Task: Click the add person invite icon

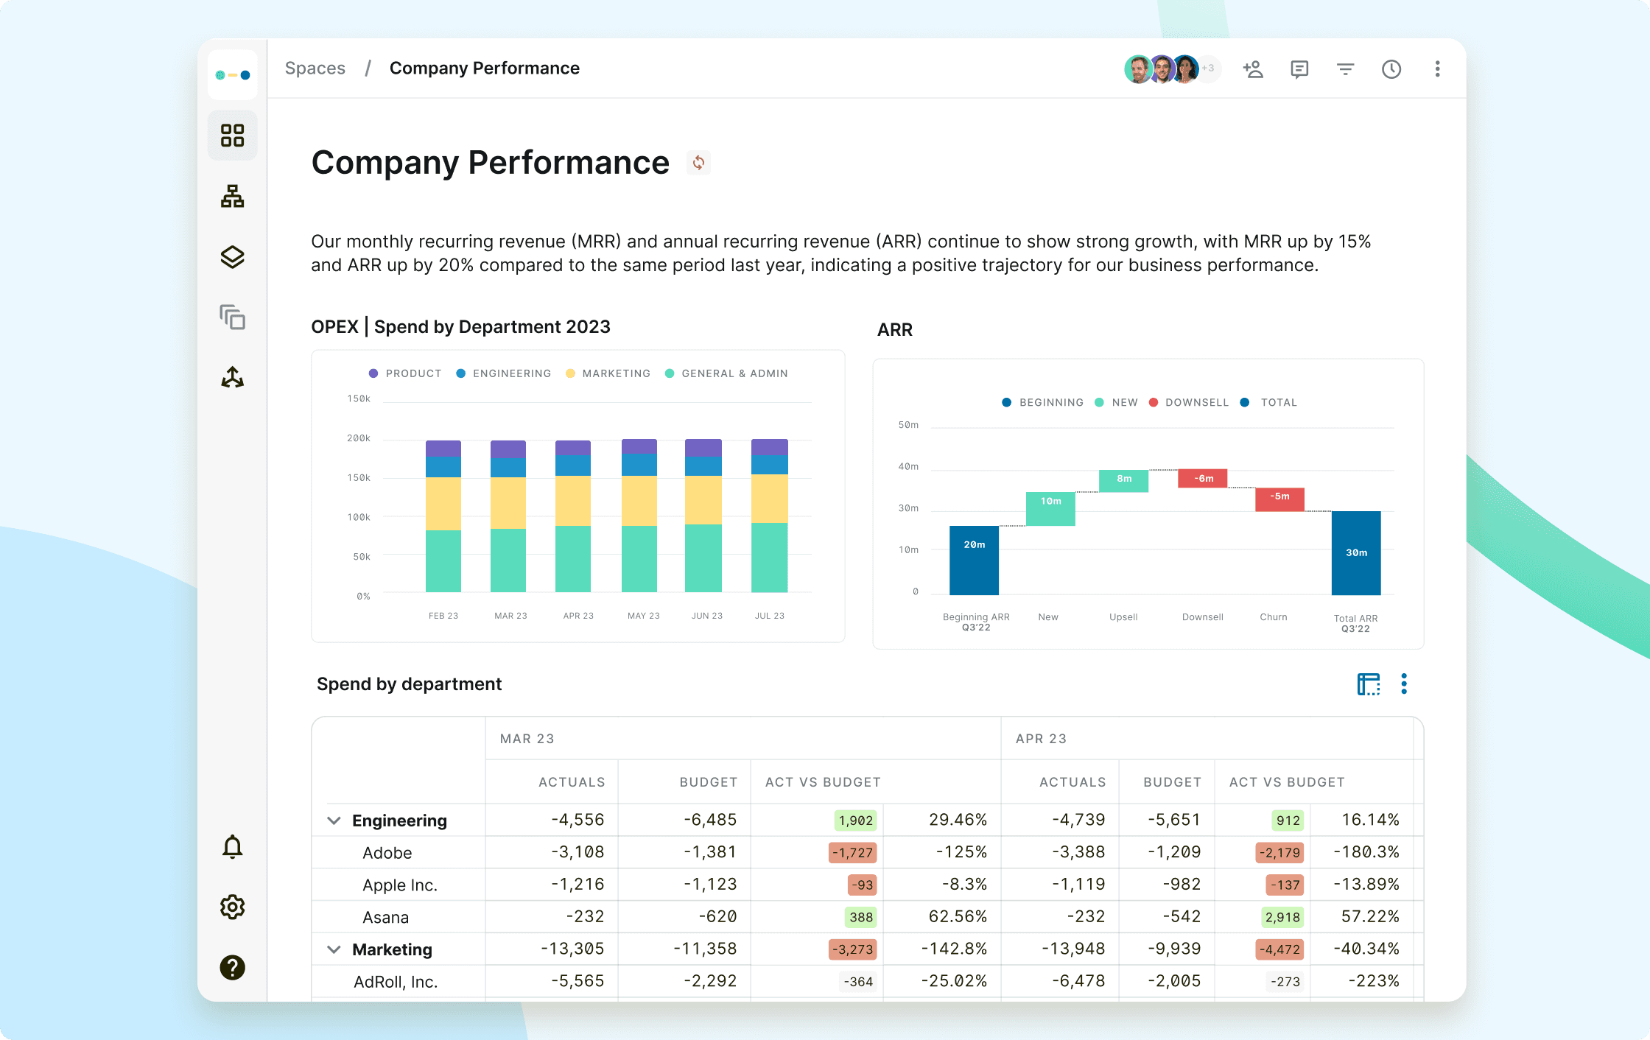Action: 1253,69
